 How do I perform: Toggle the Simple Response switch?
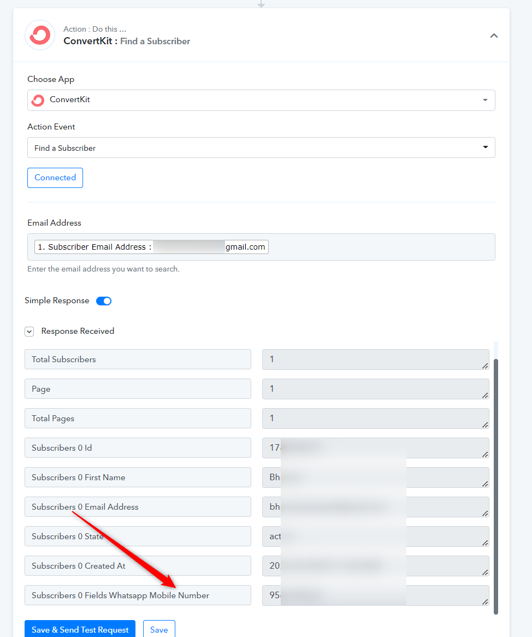point(104,300)
